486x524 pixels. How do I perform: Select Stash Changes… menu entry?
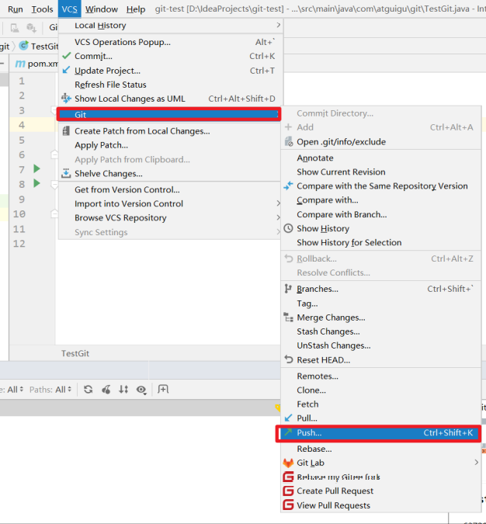pyautogui.click(x=328, y=331)
